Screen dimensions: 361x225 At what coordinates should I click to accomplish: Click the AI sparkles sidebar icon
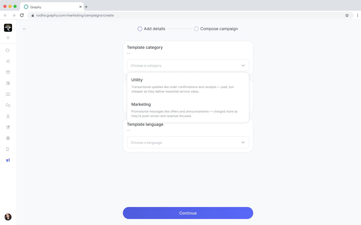click(8, 61)
